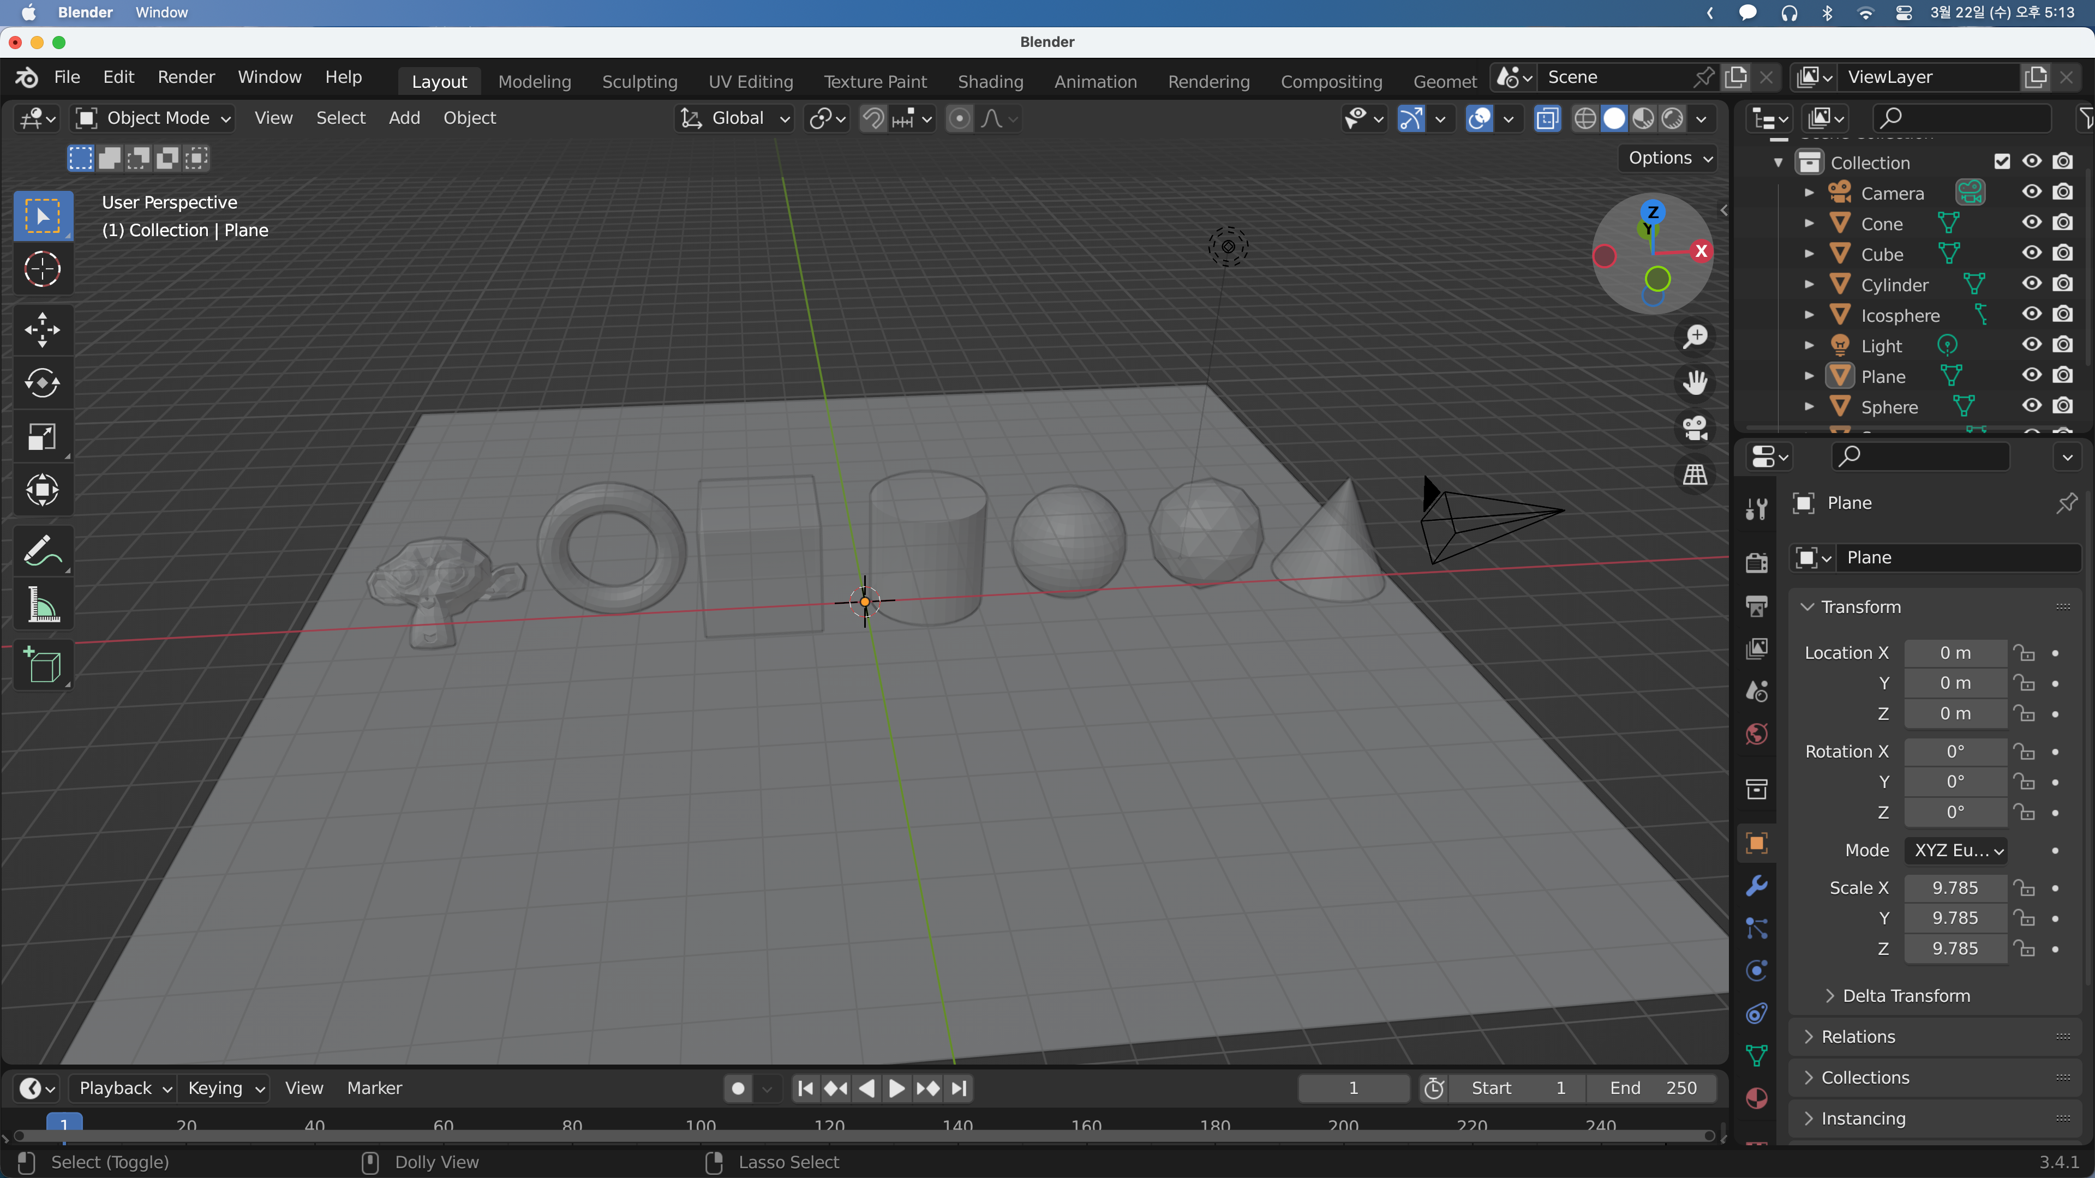
Task: Toggle Light visibility eye icon
Action: [2032, 344]
